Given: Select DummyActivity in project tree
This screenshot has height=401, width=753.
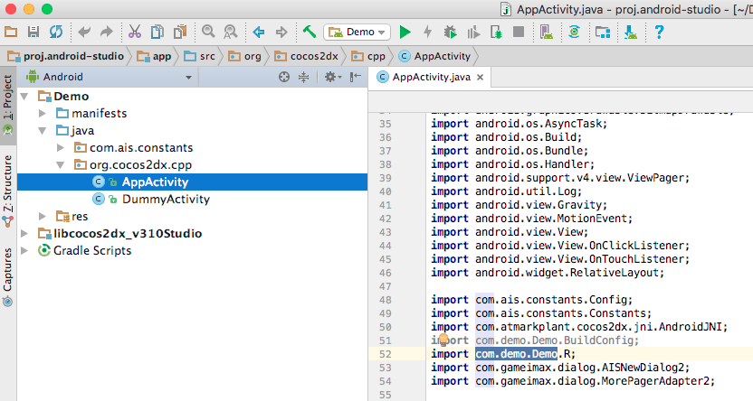Looking at the screenshot, I should coord(165,199).
